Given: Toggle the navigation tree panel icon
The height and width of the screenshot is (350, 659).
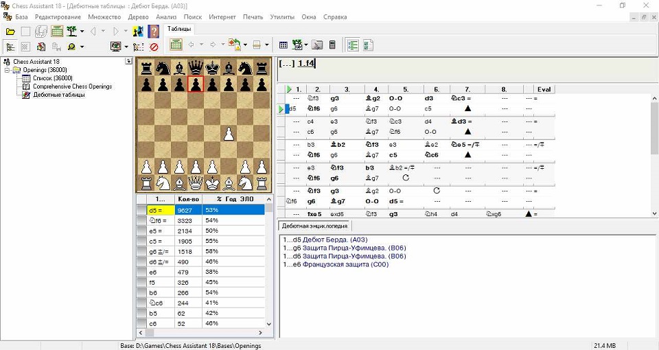Looking at the screenshot, I should tap(10, 47).
